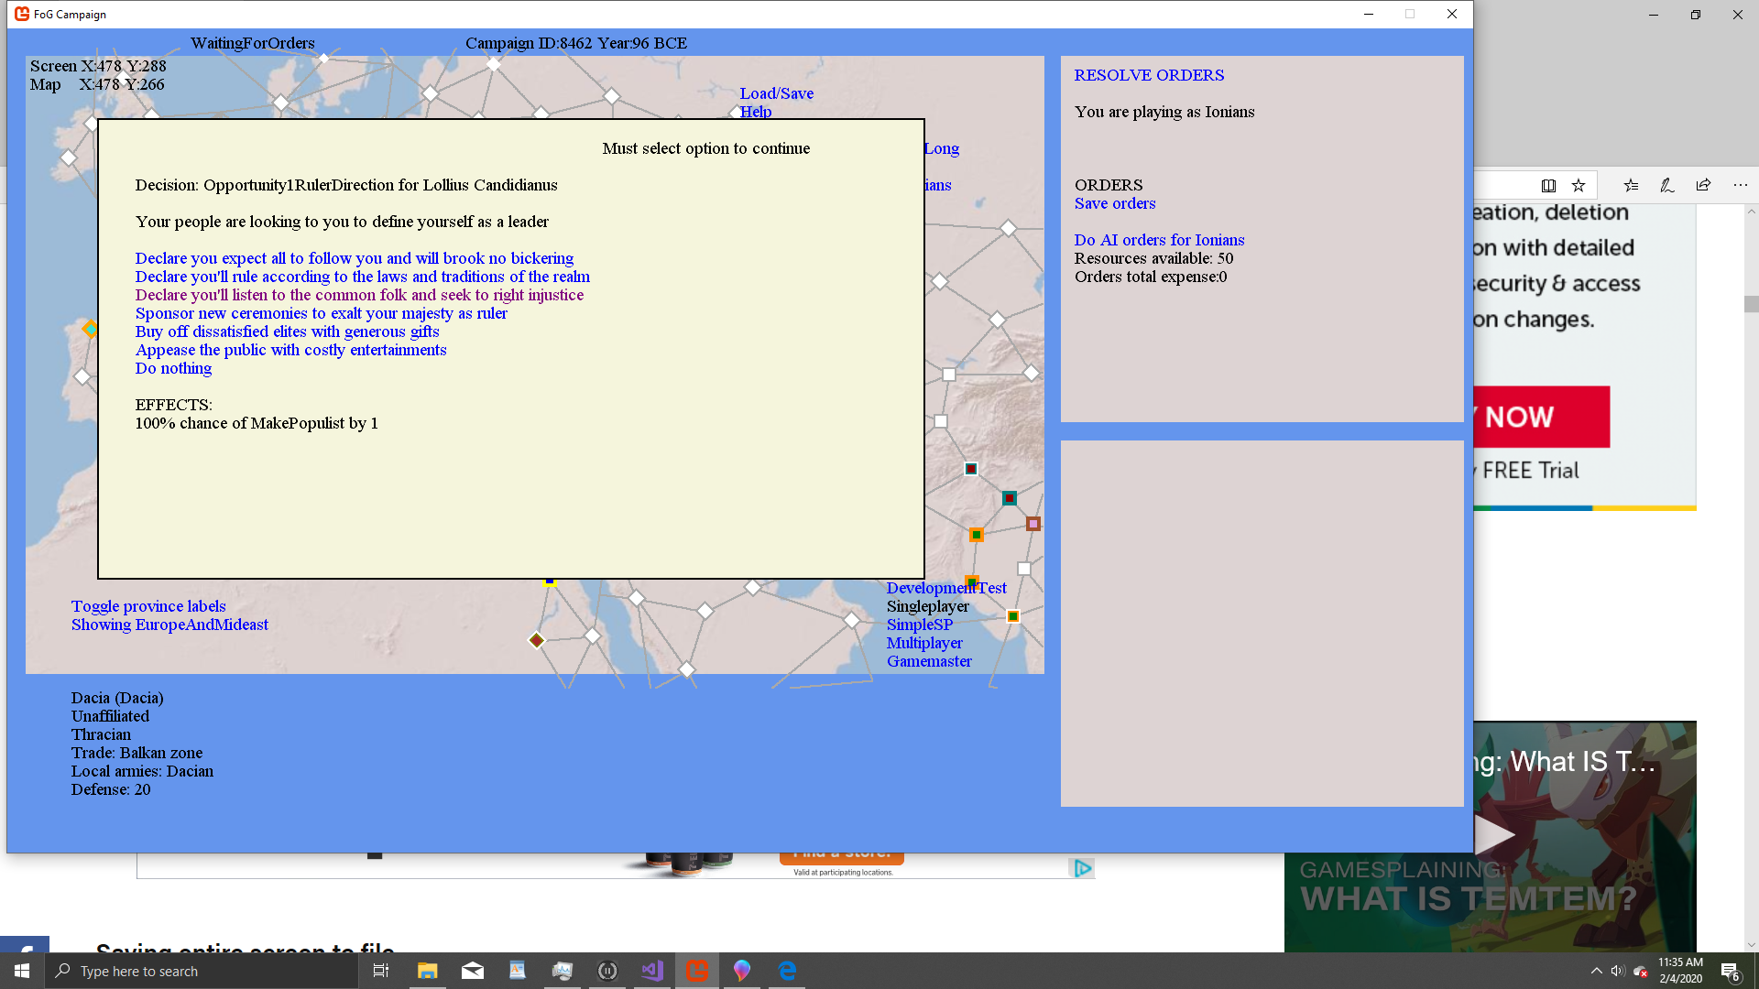Open Visual Studio from taskbar

click(x=652, y=971)
